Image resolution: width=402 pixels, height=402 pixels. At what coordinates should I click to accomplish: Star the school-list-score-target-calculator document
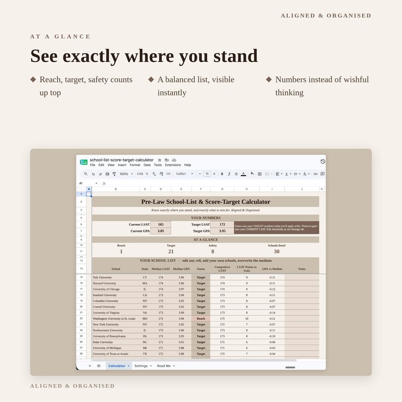[x=159, y=160]
